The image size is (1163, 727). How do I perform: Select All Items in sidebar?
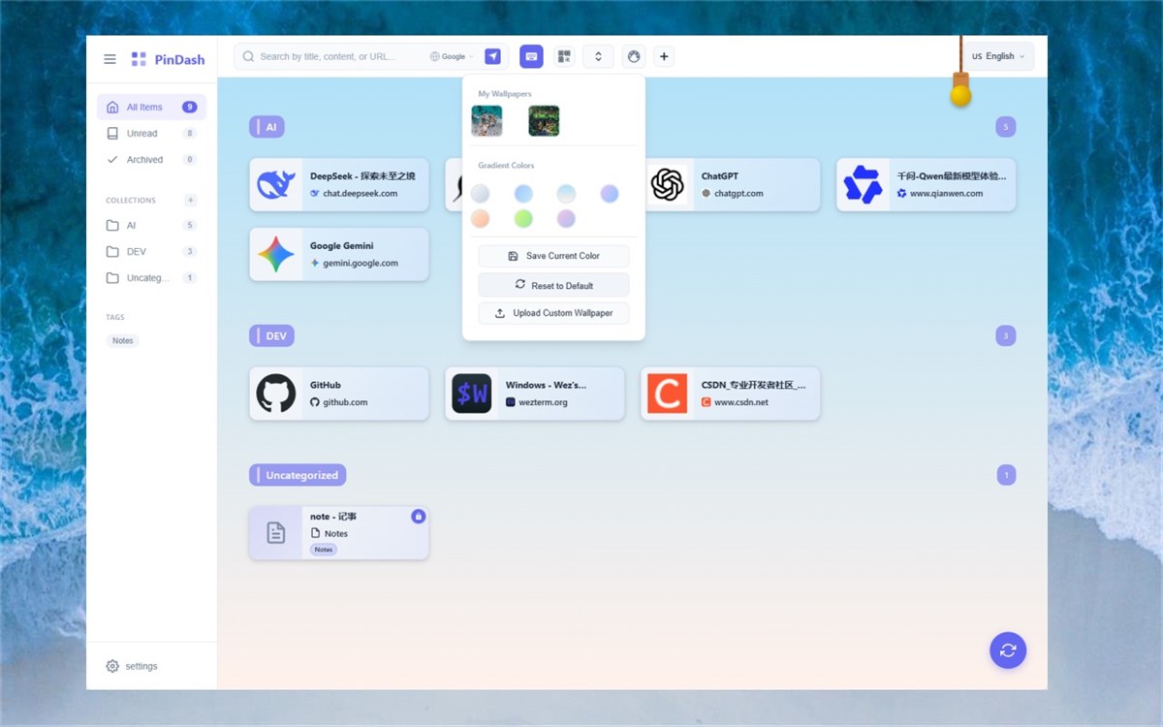[151, 107]
